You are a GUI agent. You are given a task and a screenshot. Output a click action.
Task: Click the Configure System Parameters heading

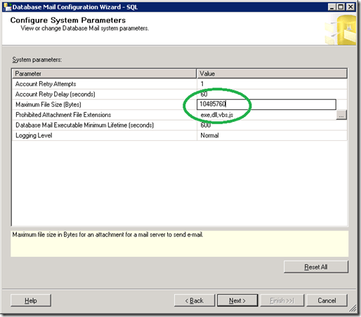click(68, 20)
